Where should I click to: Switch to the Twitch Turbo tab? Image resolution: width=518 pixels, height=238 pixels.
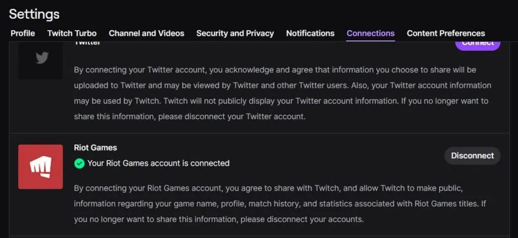pos(72,33)
